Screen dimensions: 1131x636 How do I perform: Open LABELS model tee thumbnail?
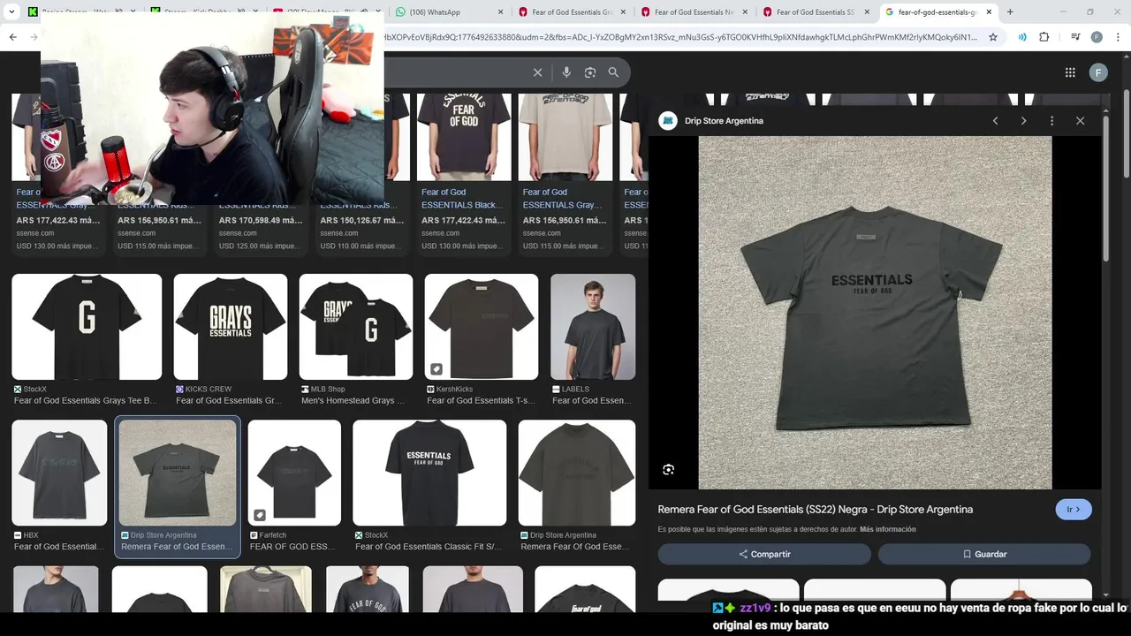(593, 327)
